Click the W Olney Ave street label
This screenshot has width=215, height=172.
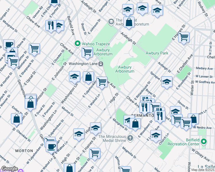tap(201, 155)
